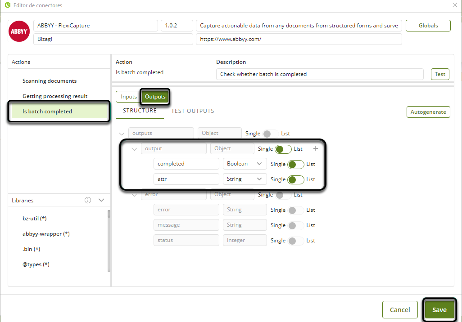Viewport: 462px width, 322px height.
Task: Toggle Single/List for the output object
Action: tap(283, 149)
